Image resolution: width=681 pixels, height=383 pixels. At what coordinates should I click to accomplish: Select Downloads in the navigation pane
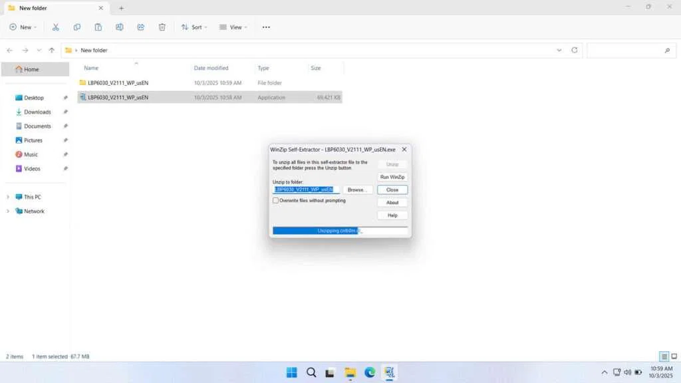pos(37,112)
